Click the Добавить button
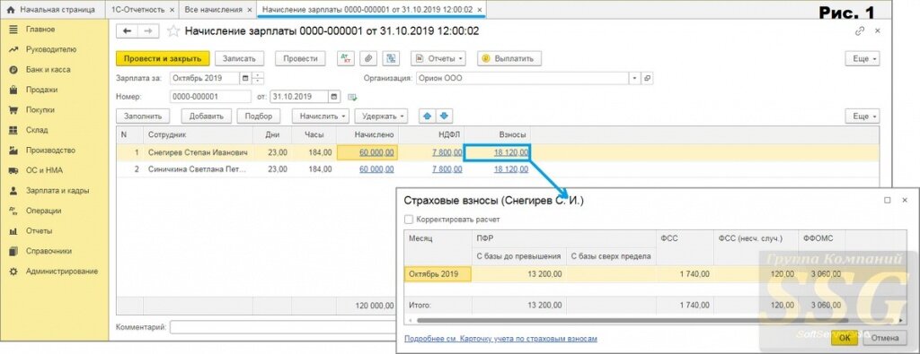Screen dimensions: 920x354 coord(207,116)
